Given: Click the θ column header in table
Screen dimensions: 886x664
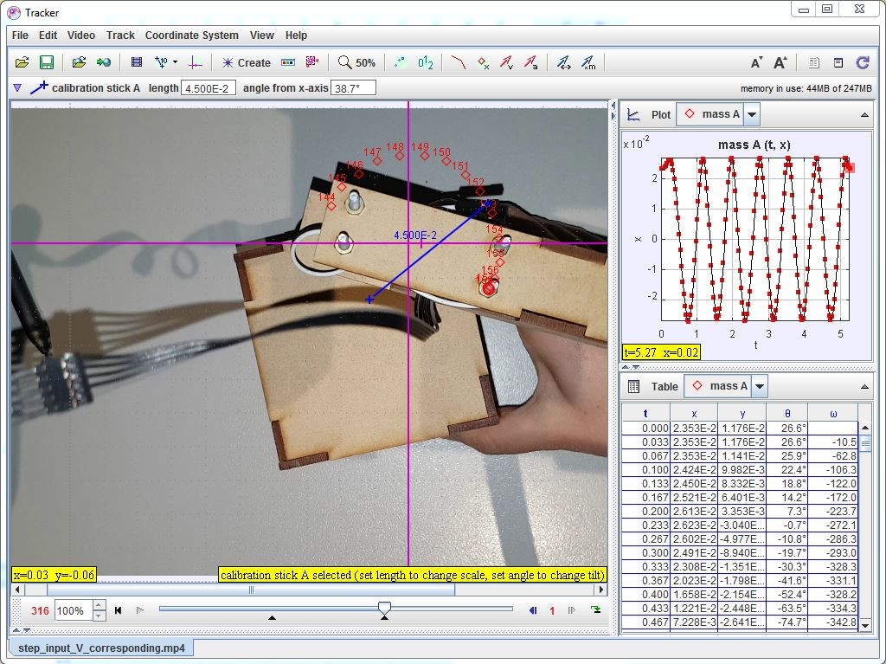Looking at the screenshot, I should (787, 414).
